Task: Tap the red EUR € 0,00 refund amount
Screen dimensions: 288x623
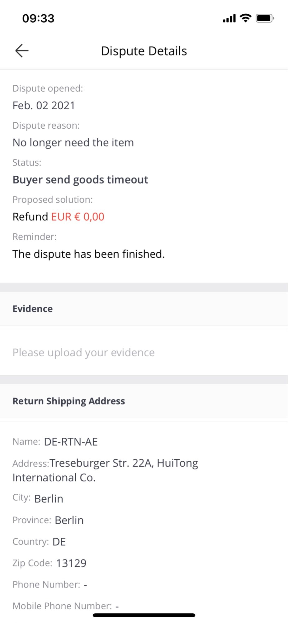Action: [78, 217]
